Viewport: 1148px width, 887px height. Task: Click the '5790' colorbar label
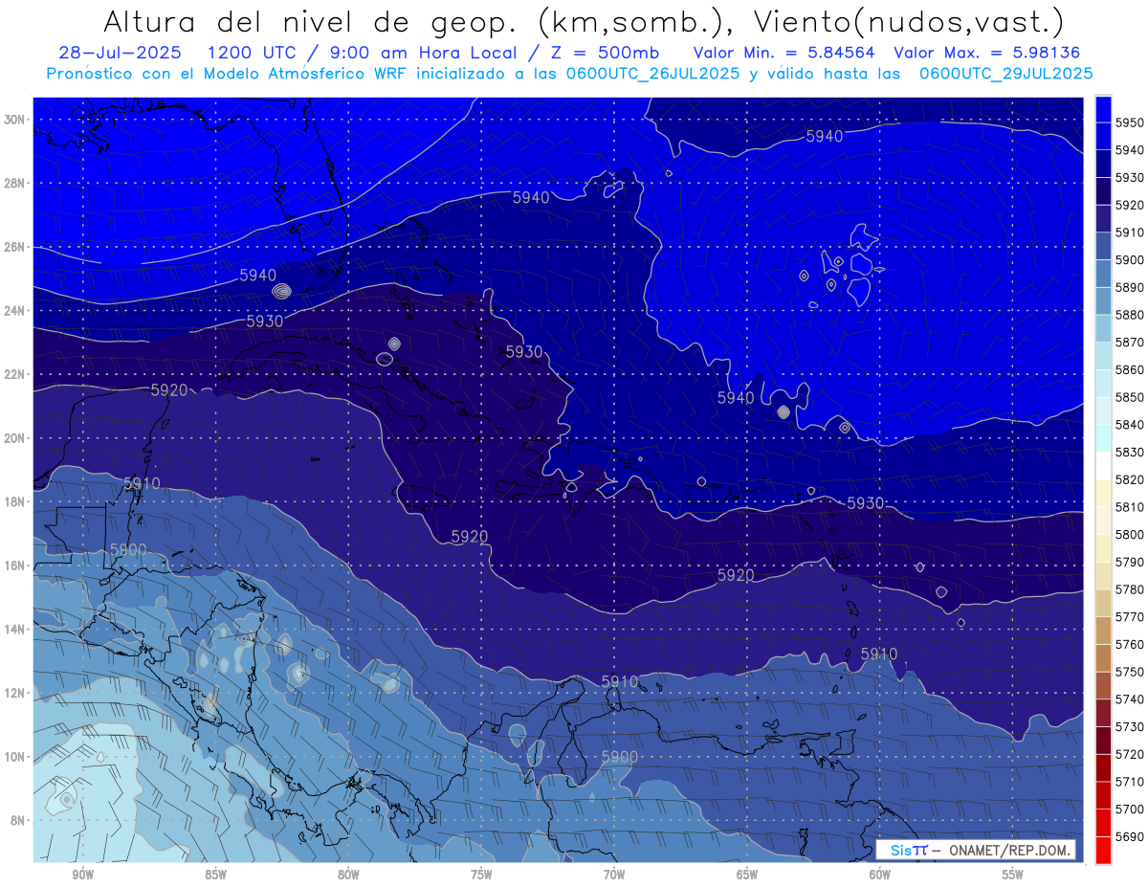point(1130,562)
